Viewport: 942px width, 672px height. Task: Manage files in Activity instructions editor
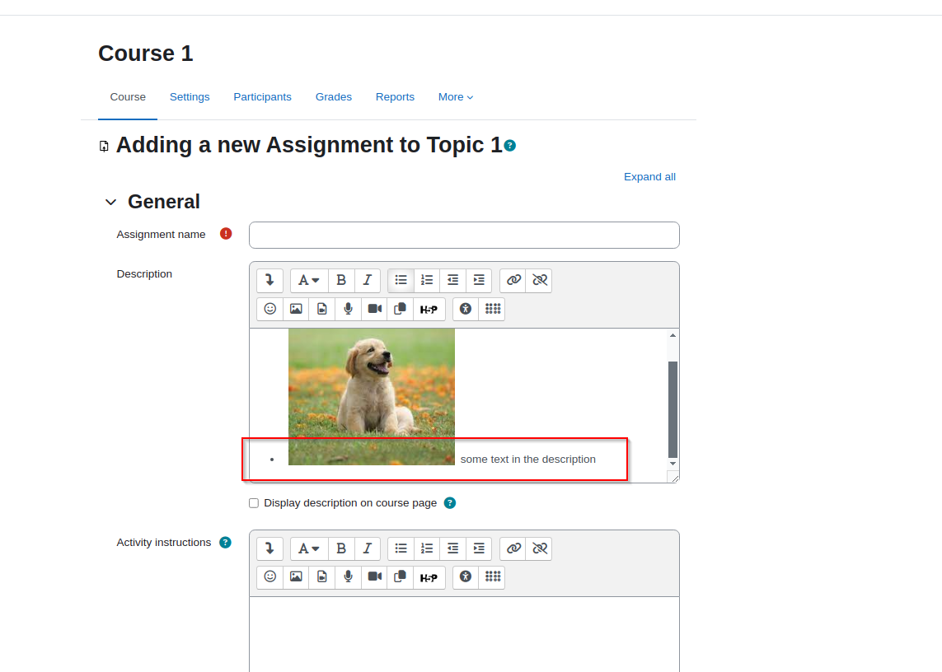400,577
